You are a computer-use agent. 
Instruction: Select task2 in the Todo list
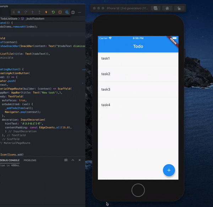[138, 74]
